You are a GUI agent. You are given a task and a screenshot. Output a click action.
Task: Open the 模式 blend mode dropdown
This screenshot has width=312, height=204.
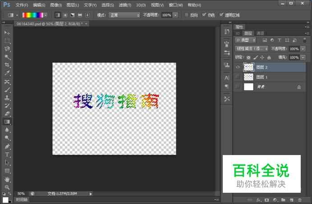coord(124,15)
